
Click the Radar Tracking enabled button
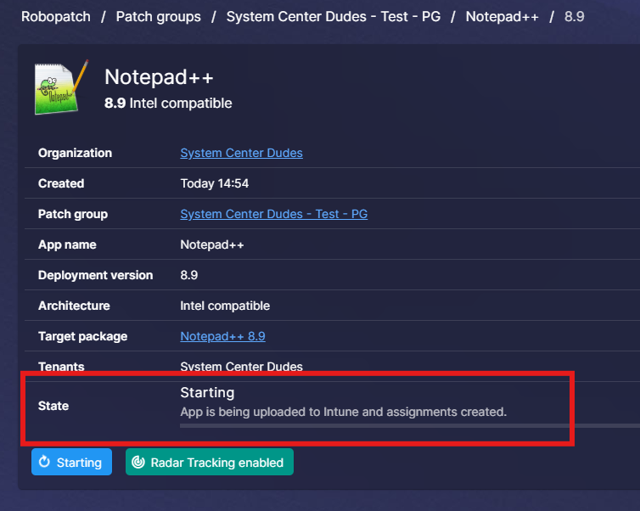click(x=210, y=463)
